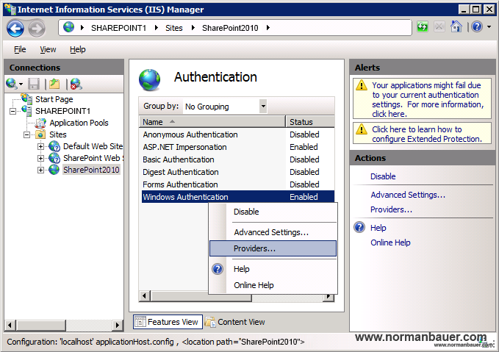Viewport: 499px width, 352px height.
Task: Open the File menu
Action: 20,49
